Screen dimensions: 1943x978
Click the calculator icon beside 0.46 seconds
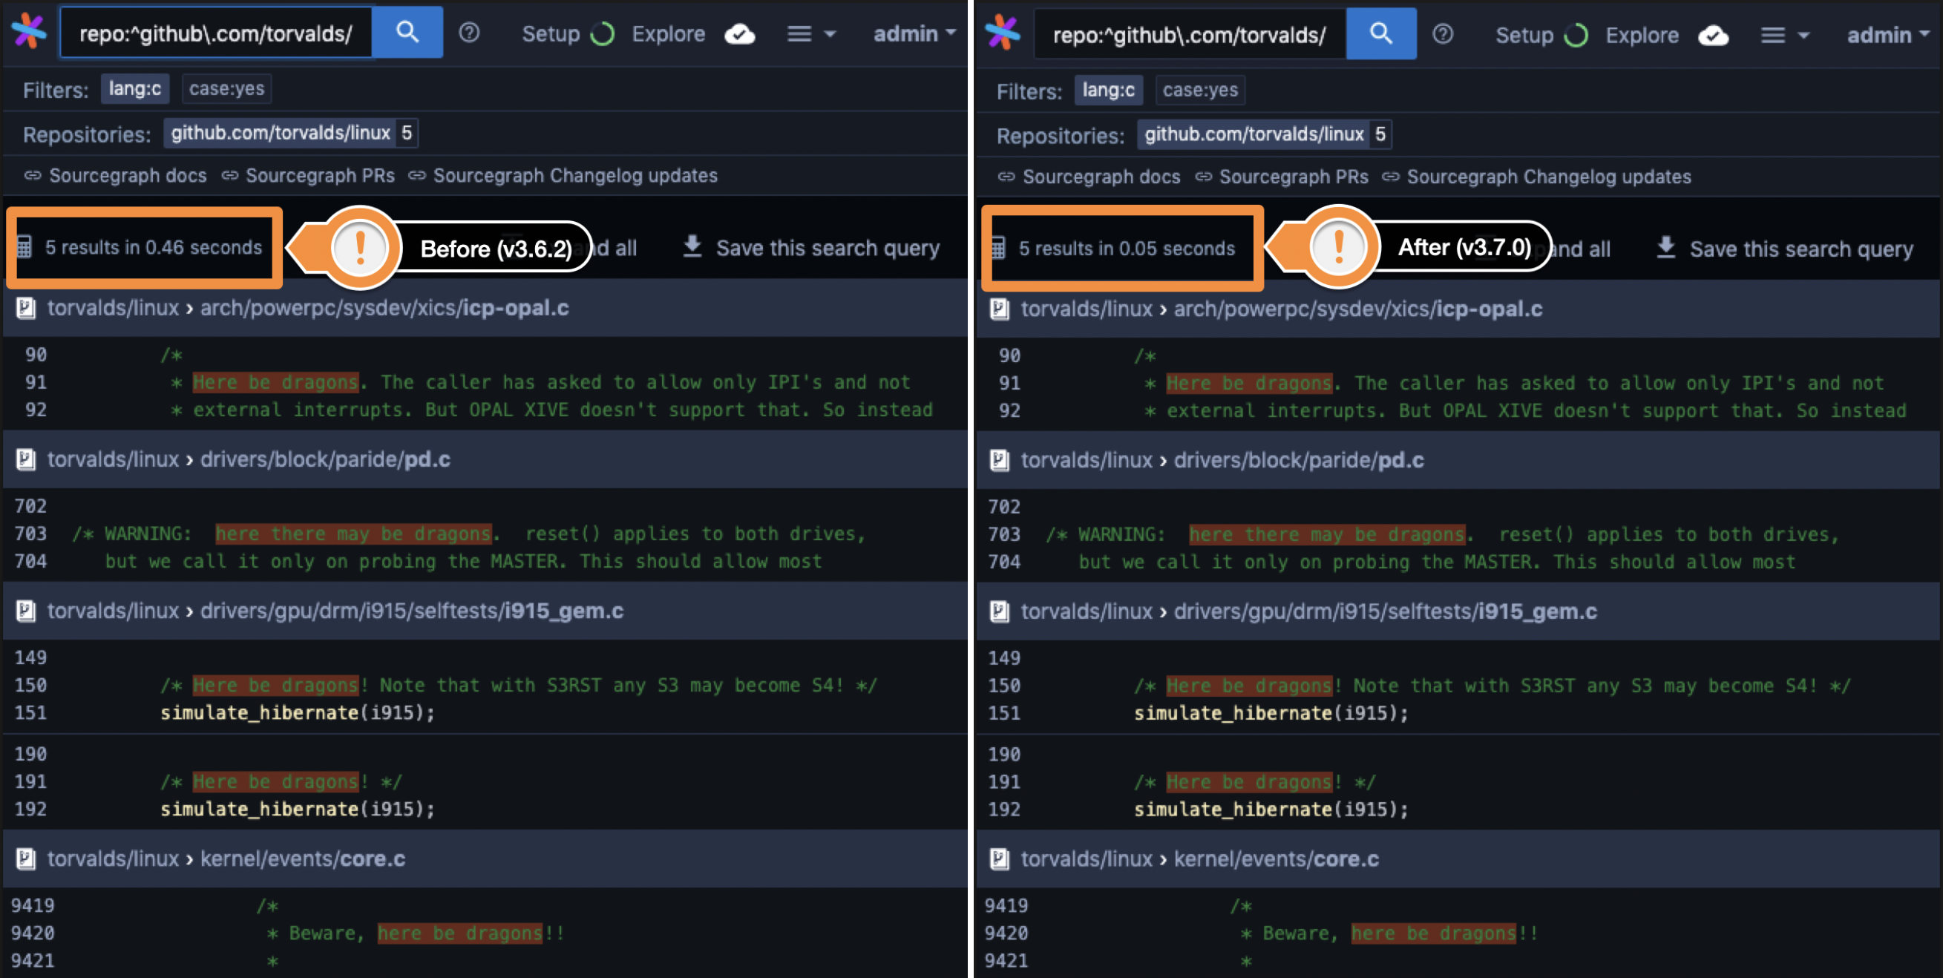pyautogui.click(x=24, y=247)
